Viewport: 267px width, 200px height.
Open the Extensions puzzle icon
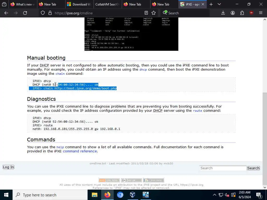[242, 13]
